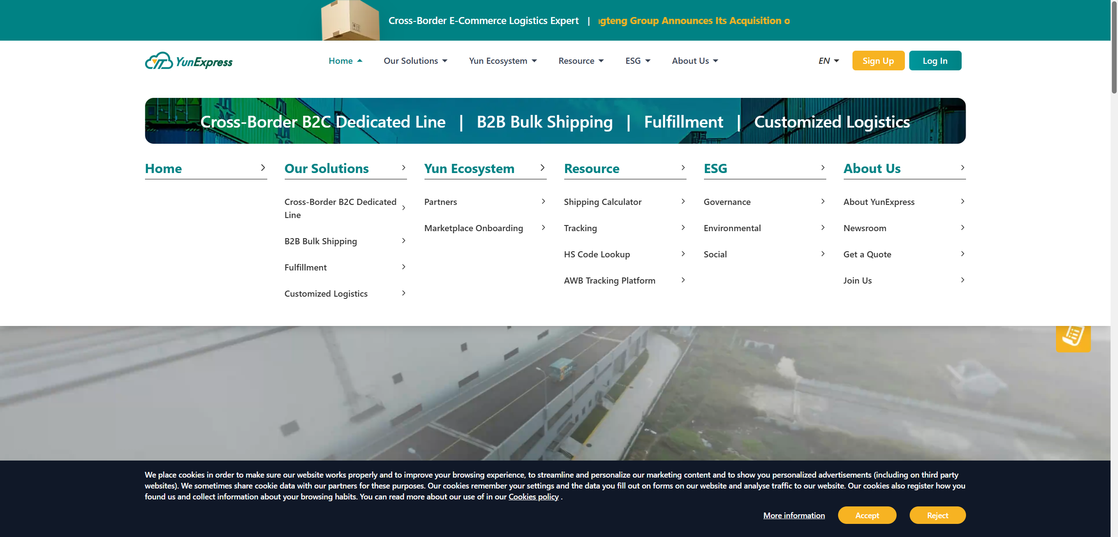Screen dimensions: 1118x537
Task: Click the arrow next to Shipping Calculator
Action: (x=683, y=201)
